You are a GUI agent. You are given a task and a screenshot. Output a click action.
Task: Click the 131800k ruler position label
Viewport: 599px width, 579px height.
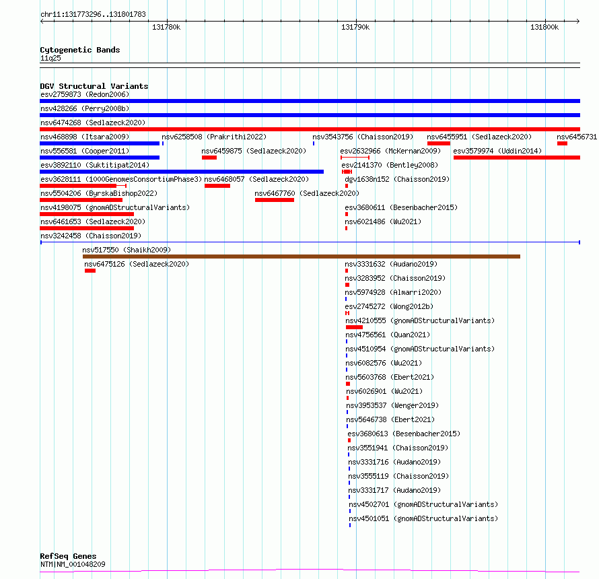coord(544,27)
